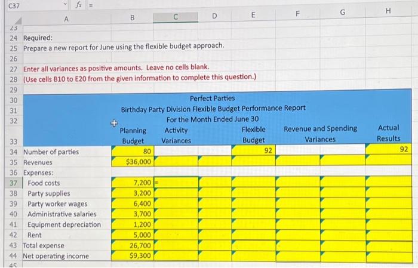Click active cell C37 with equals sign
The height and width of the screenshot is (268, 418).
[x=176, y=182]
